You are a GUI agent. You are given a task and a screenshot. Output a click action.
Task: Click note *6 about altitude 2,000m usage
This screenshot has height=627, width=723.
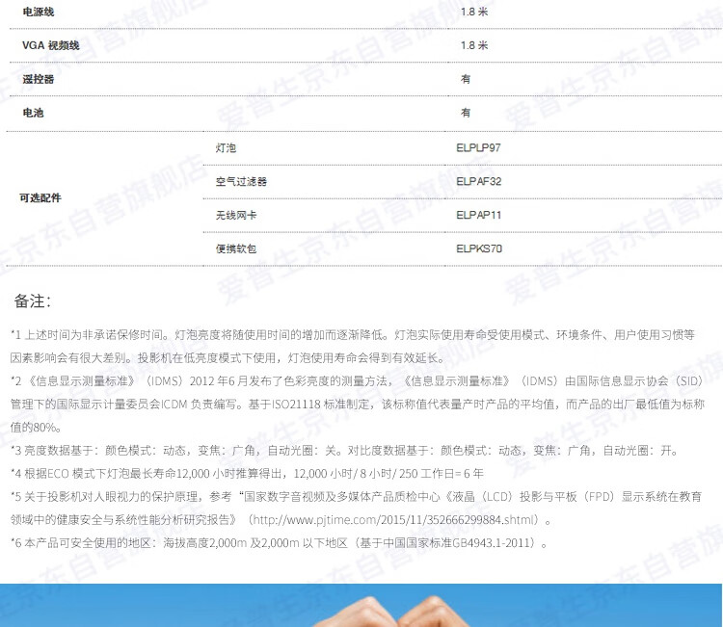pos(280,543)
